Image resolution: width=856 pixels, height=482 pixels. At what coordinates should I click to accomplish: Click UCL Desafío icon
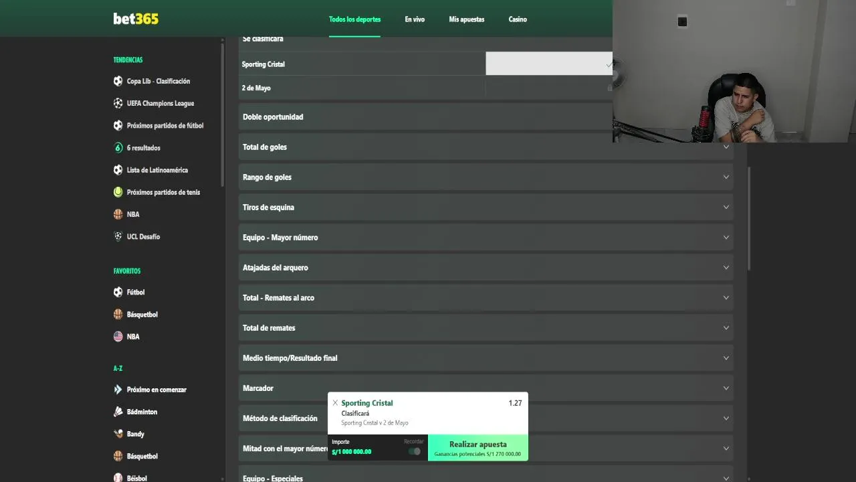118,236
